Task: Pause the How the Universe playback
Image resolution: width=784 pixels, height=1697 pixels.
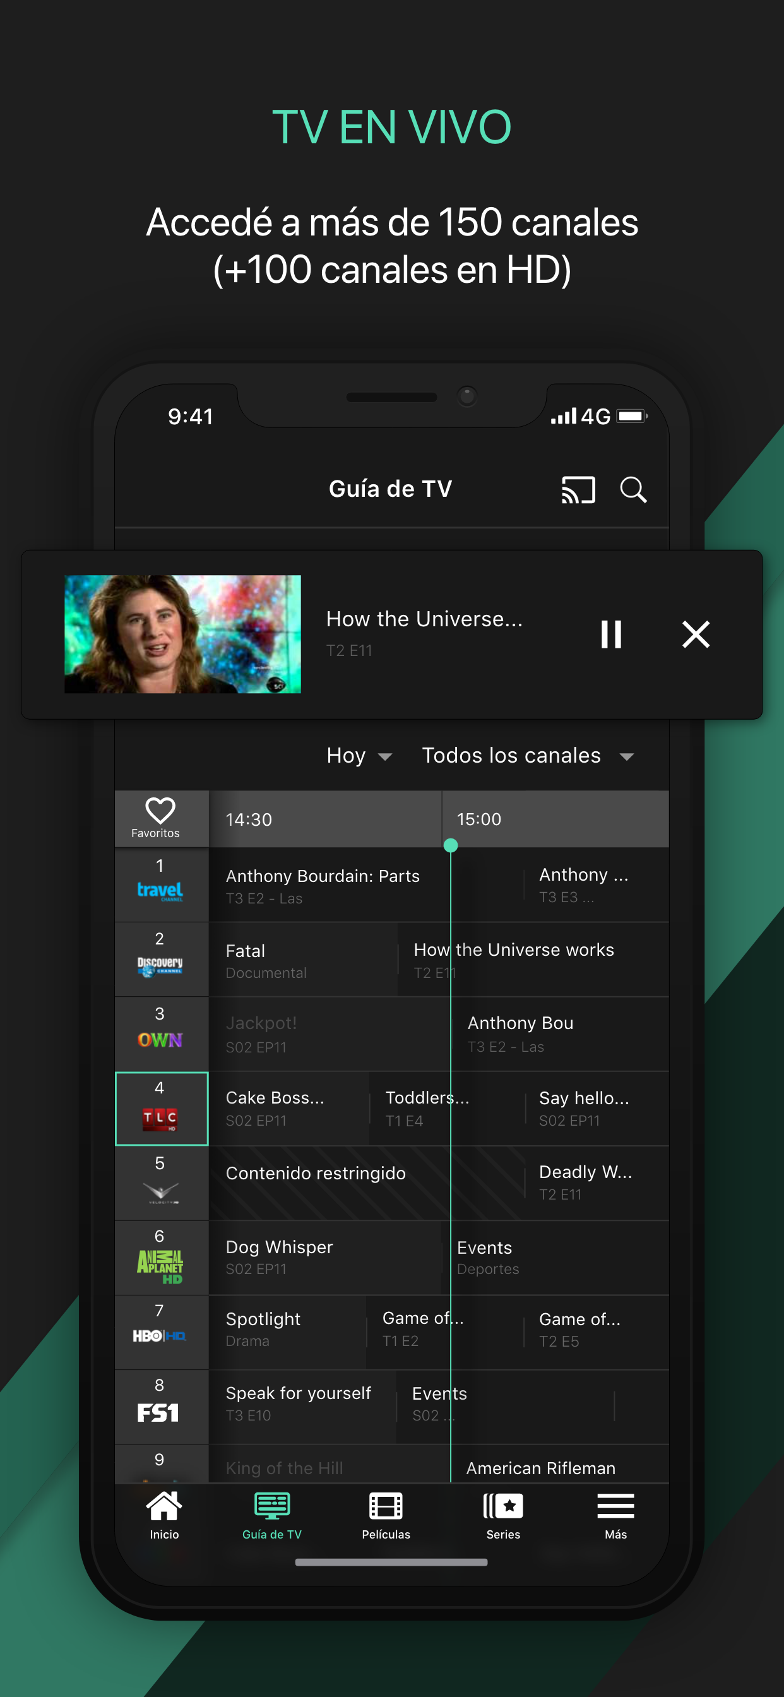Action: click(x=611, y=634)
